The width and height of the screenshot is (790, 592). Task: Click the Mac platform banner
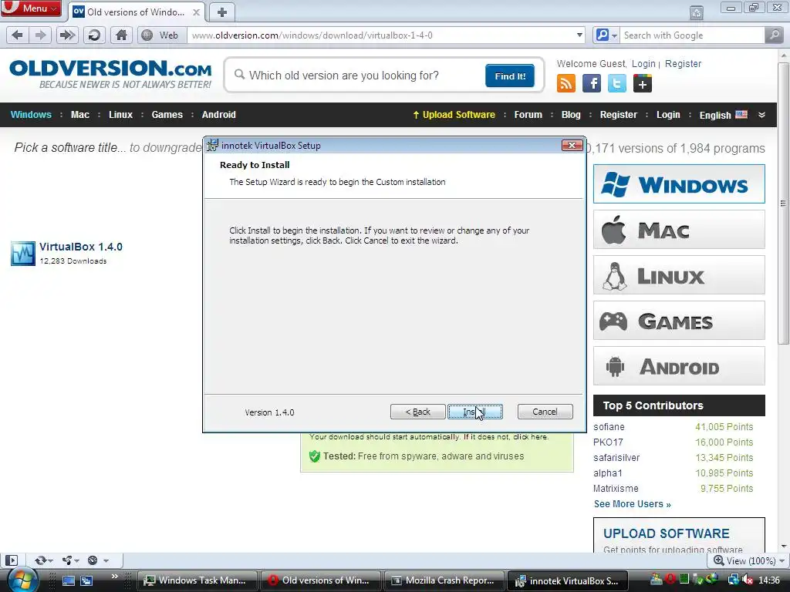[x=679, y=230]
